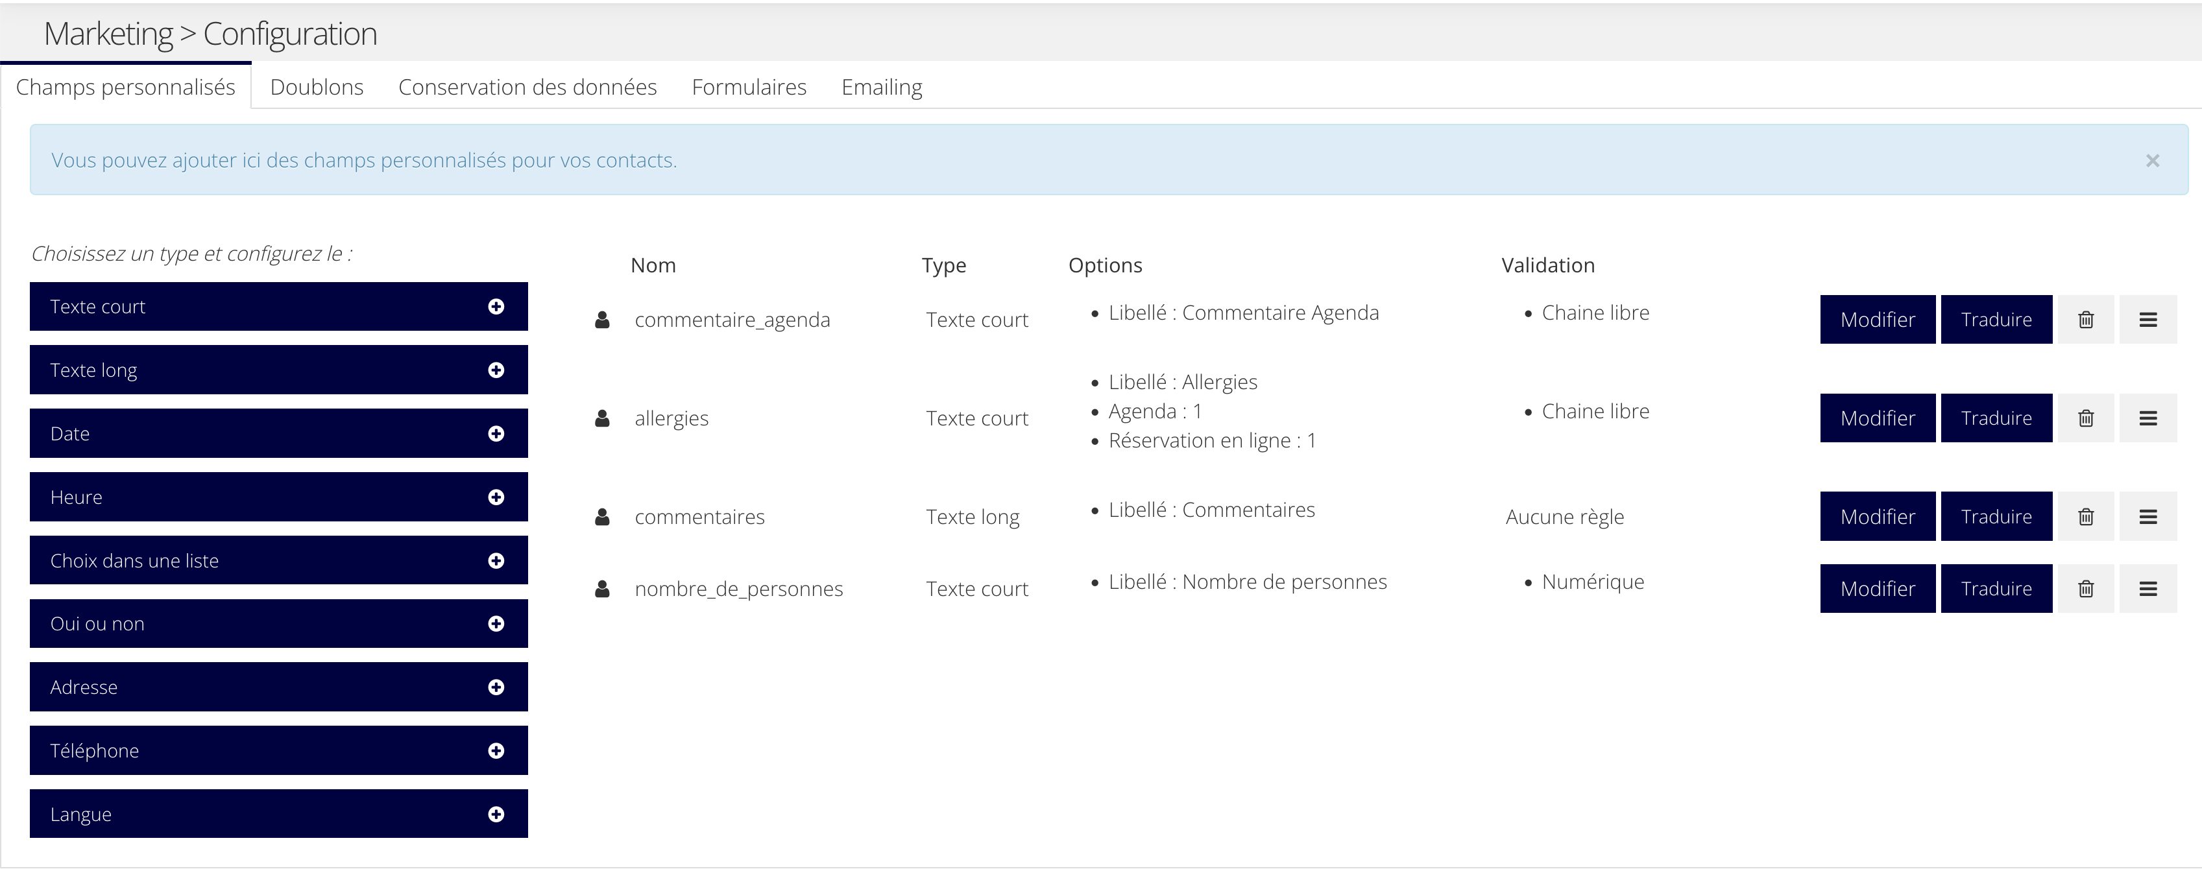Click 'Numérique' validation text
The image size is (2202, 869).
pos(1593,582)
